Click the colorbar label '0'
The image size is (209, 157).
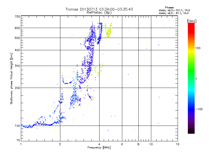(x=196, y=79)
